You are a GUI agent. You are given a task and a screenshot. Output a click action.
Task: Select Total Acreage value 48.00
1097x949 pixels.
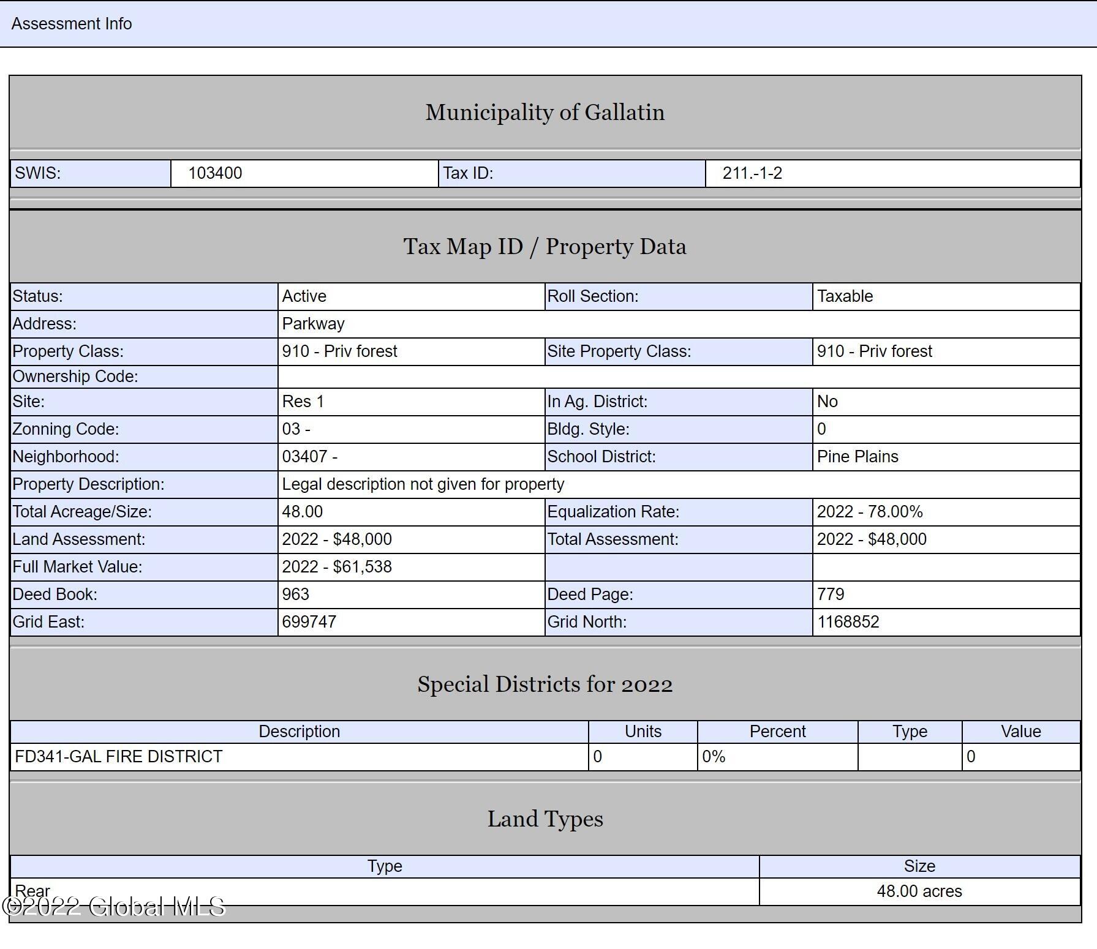[303, 512]
